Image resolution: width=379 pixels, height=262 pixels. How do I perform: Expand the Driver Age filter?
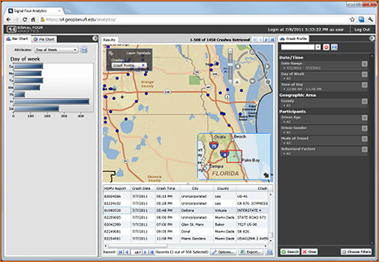(364, 118)
